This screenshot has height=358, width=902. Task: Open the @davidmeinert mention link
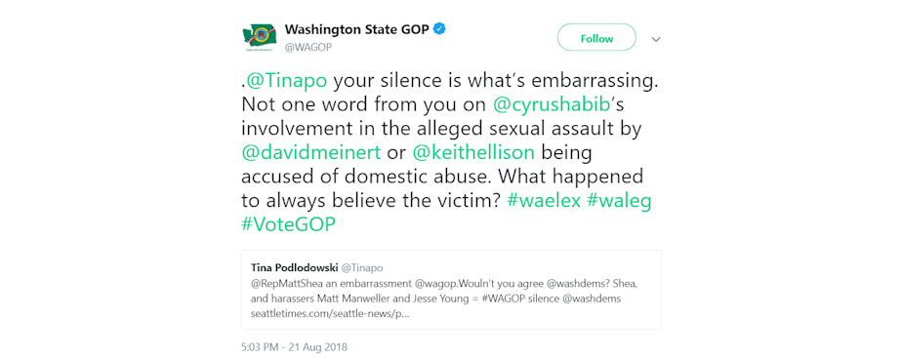tap(311, 153)
